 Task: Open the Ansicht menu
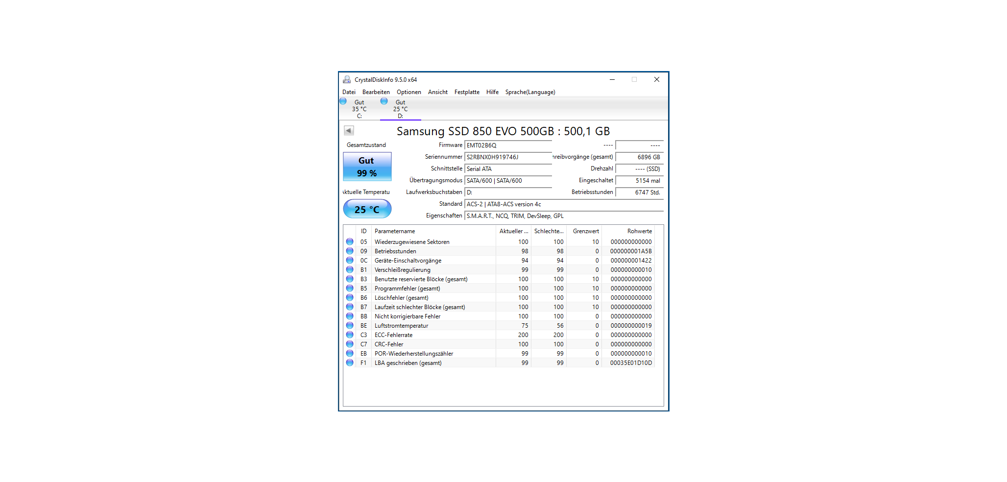point(438,92)
